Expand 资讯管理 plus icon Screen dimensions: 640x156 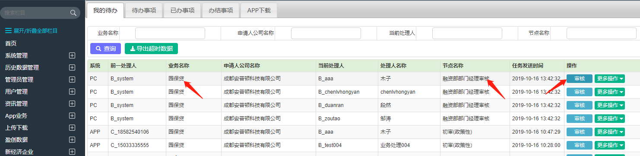pyautogui.click(x=72, y=104)
